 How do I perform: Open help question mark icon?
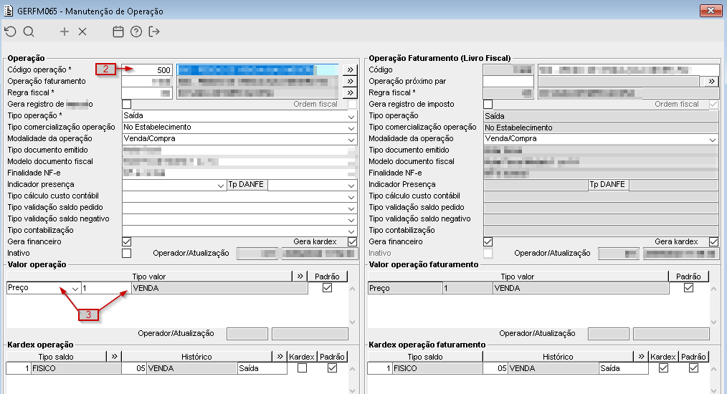[x=136, y=32]
